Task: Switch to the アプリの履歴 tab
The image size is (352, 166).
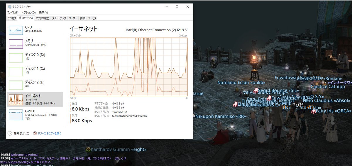Action: tap(43, 18)
